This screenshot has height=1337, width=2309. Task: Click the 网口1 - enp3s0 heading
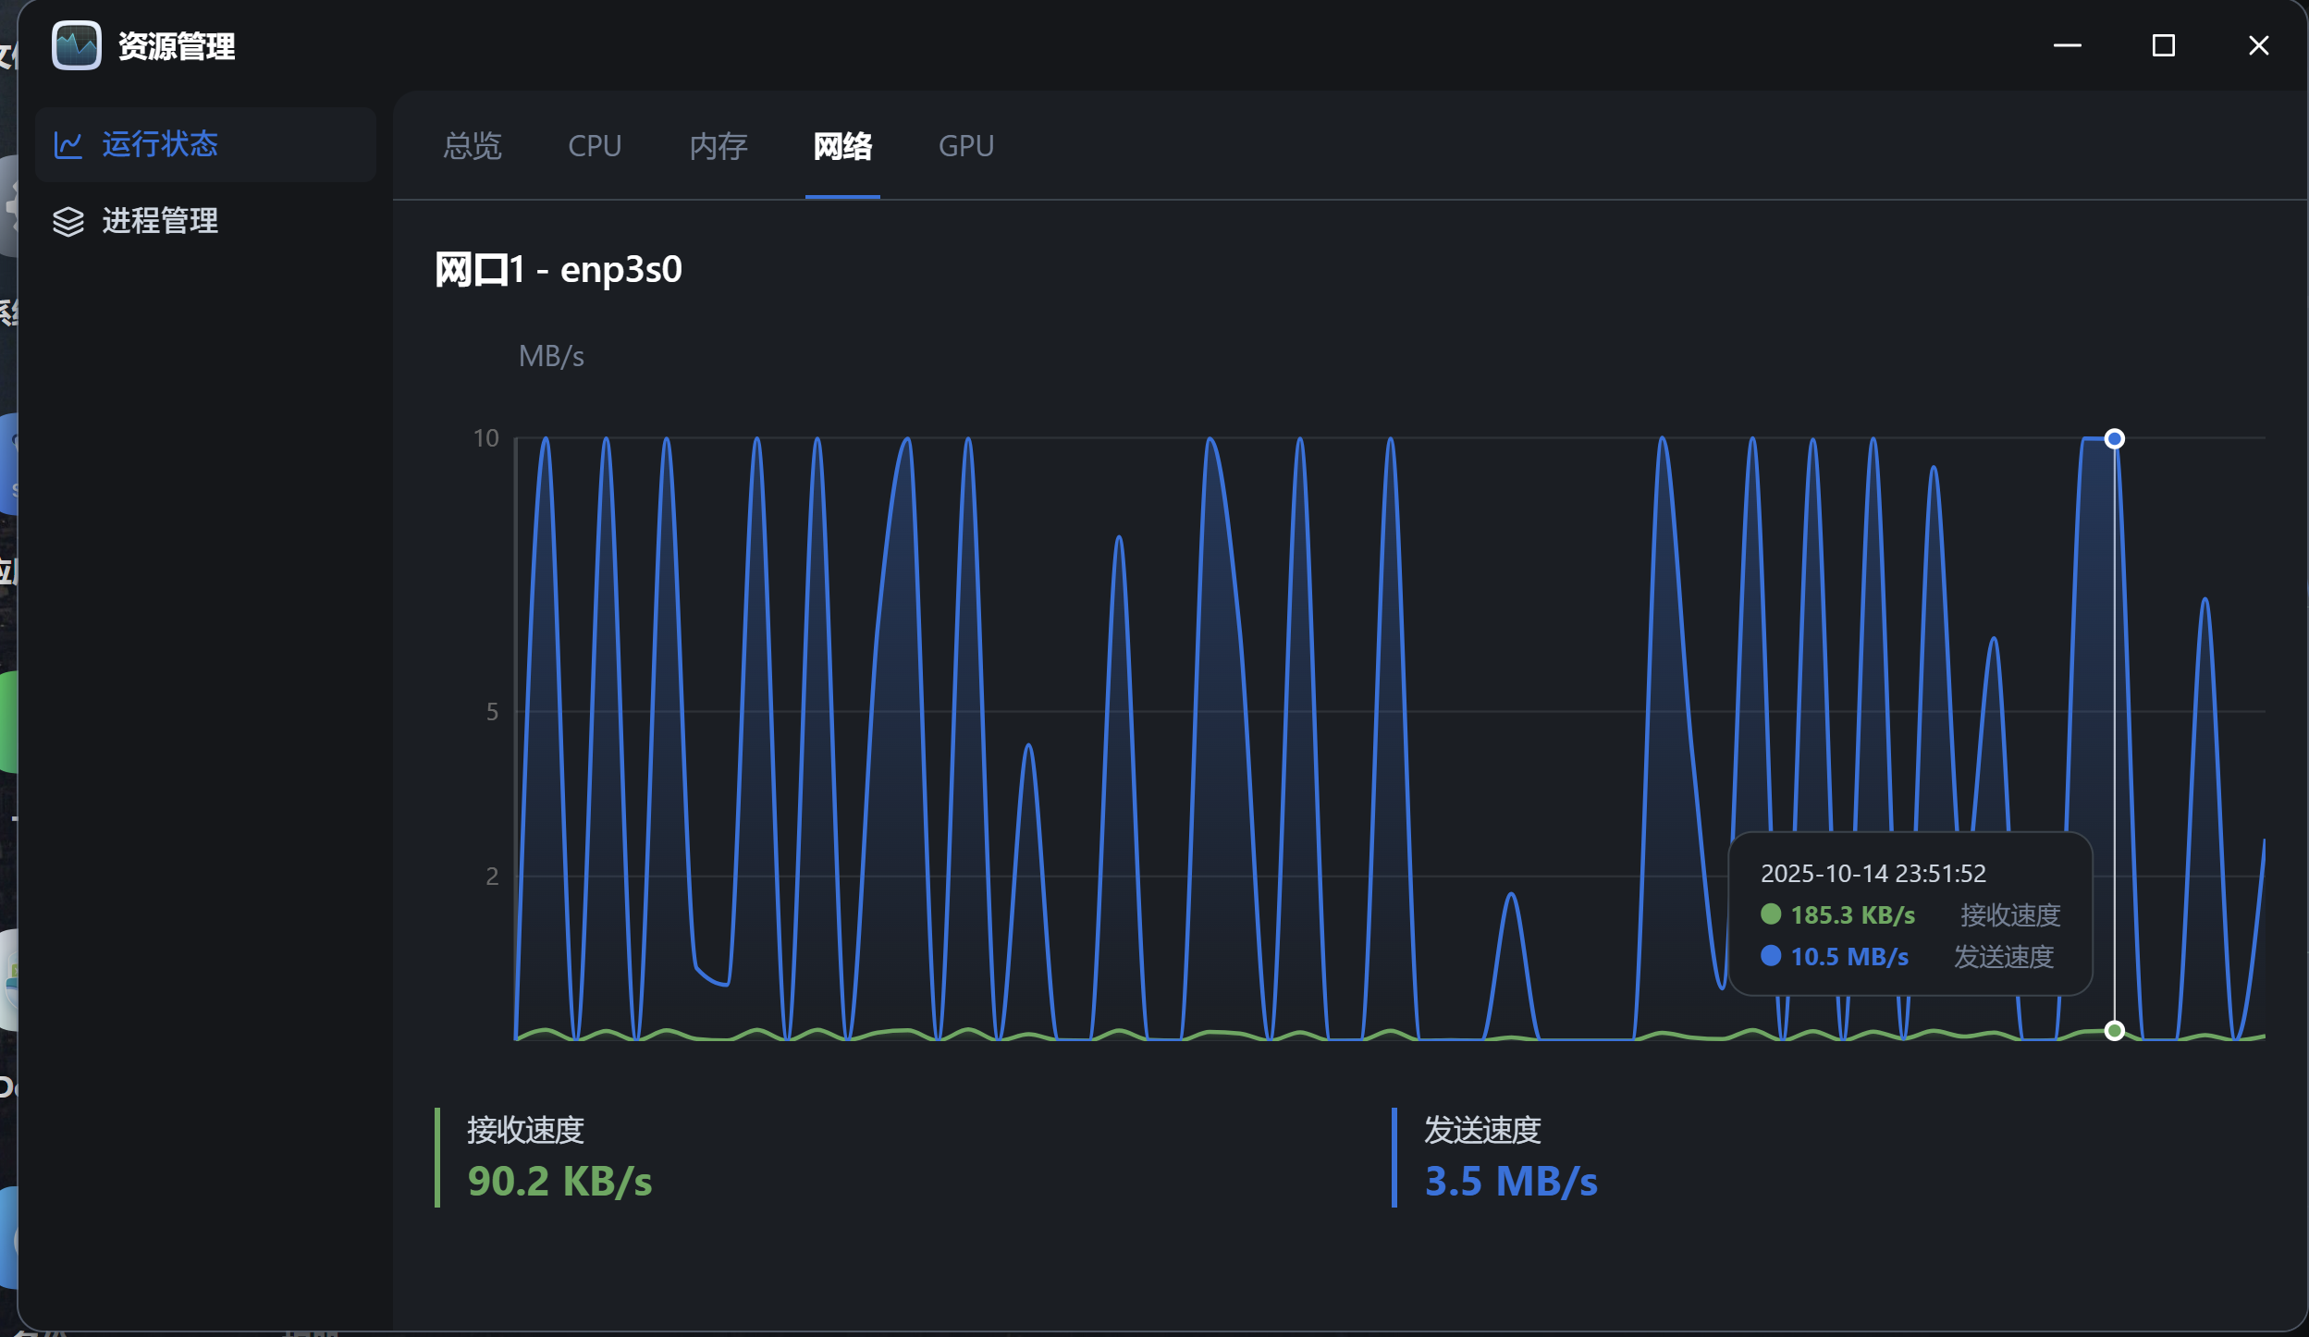[x=559, y=270]
